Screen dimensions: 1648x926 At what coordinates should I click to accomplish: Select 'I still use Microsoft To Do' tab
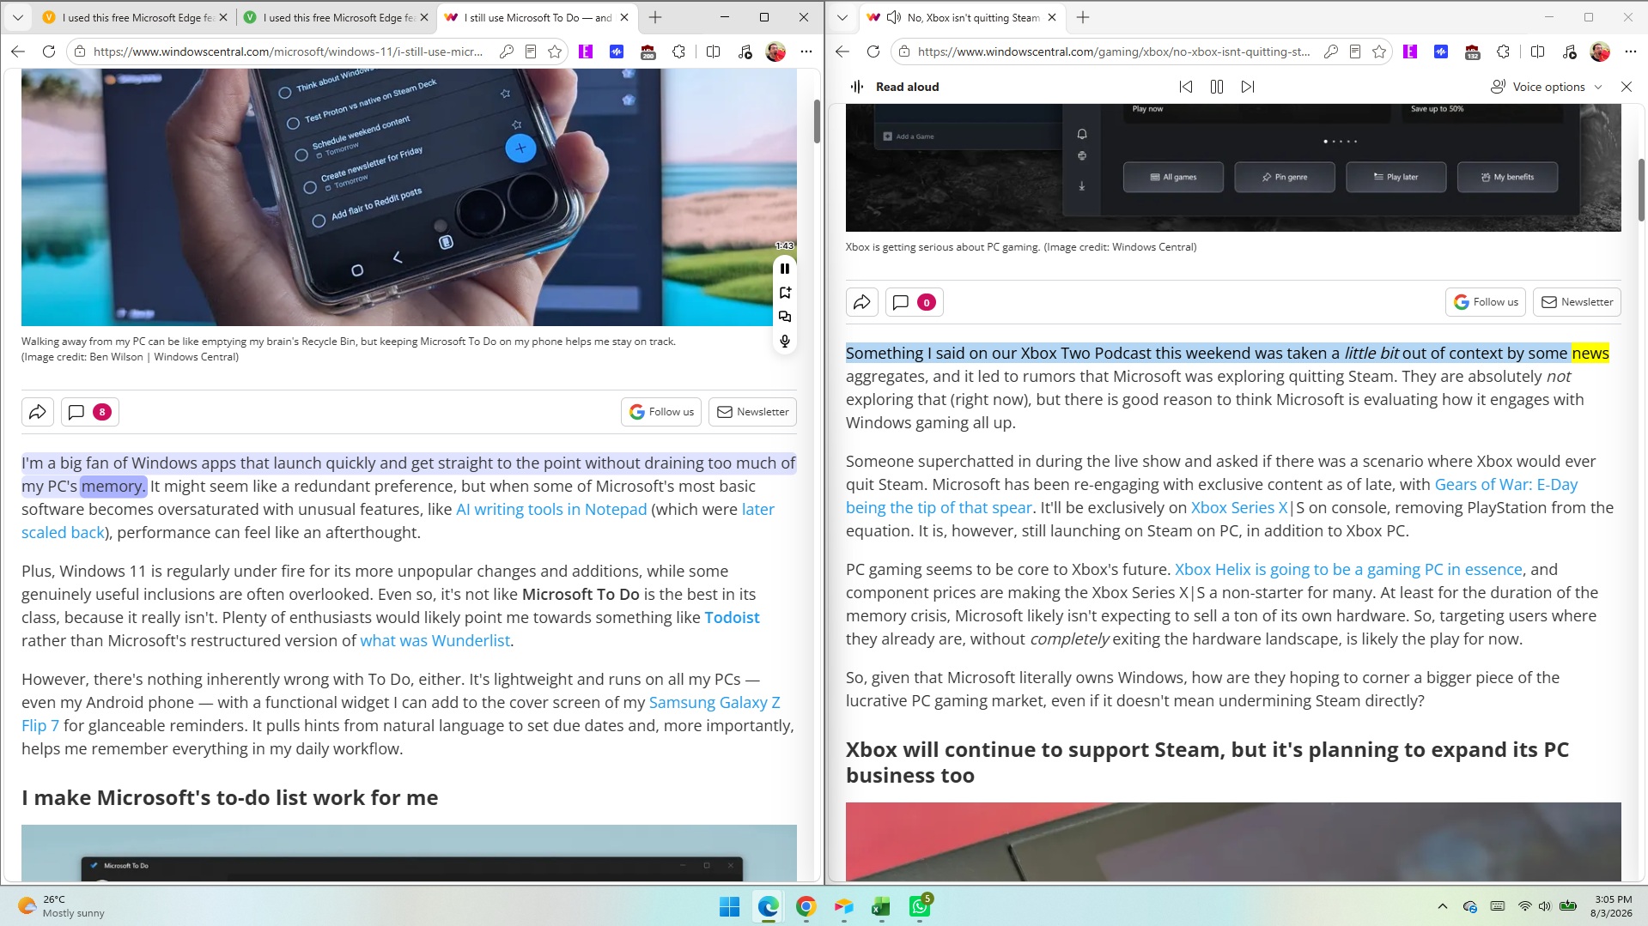[538, 17]
